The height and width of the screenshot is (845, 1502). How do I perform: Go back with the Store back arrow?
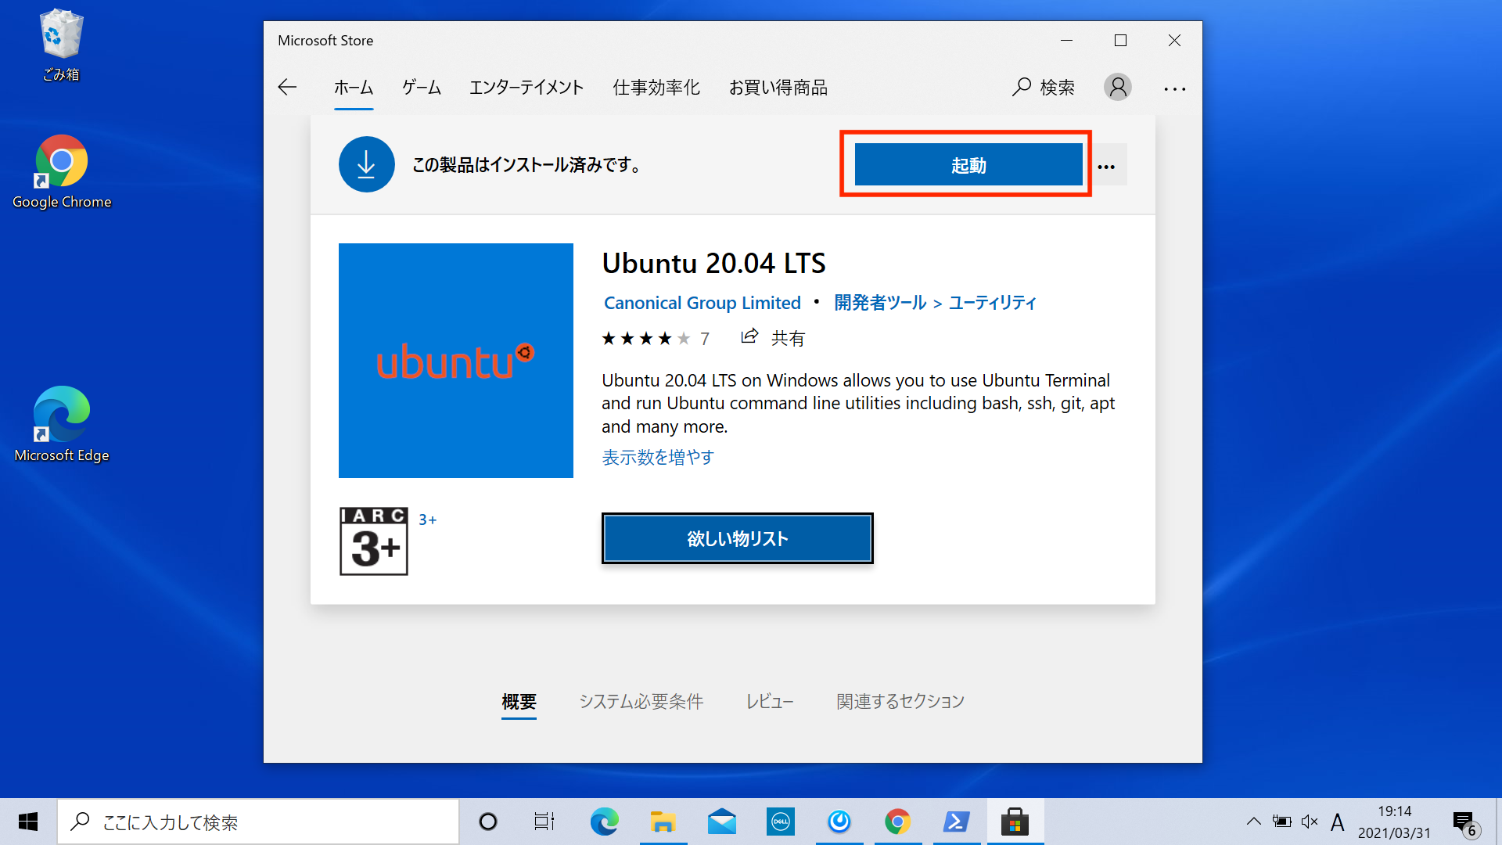tap(287, 87)
